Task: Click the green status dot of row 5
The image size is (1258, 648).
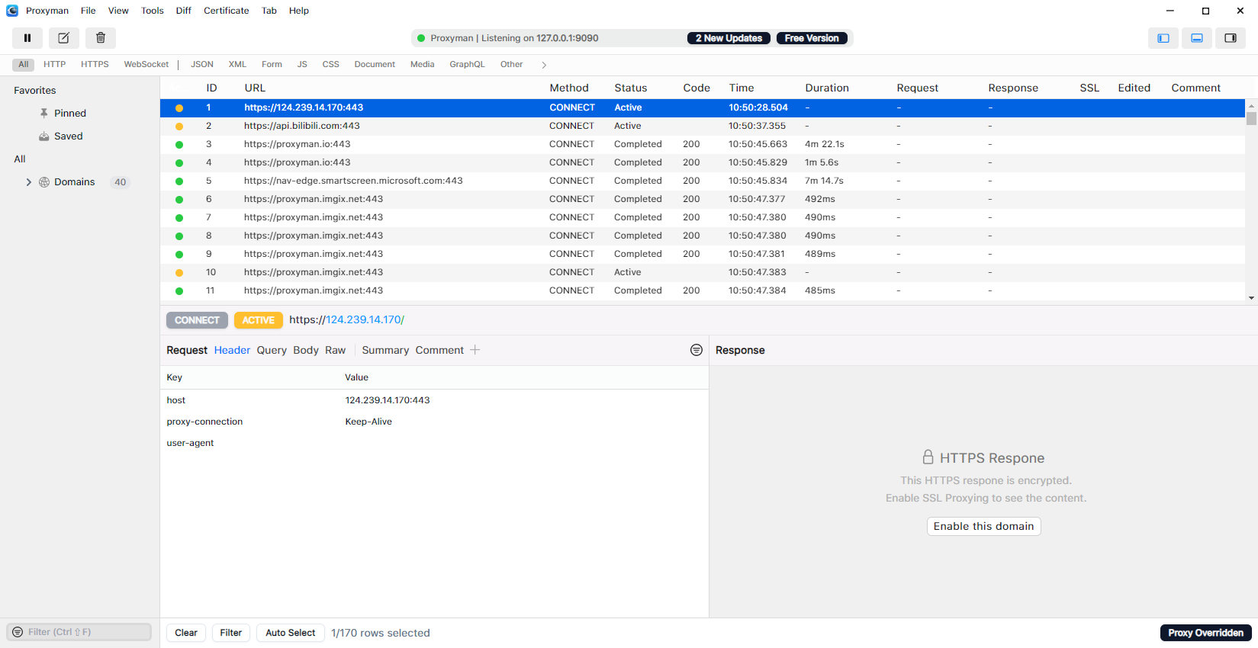Action: click(x=179, y=181)
